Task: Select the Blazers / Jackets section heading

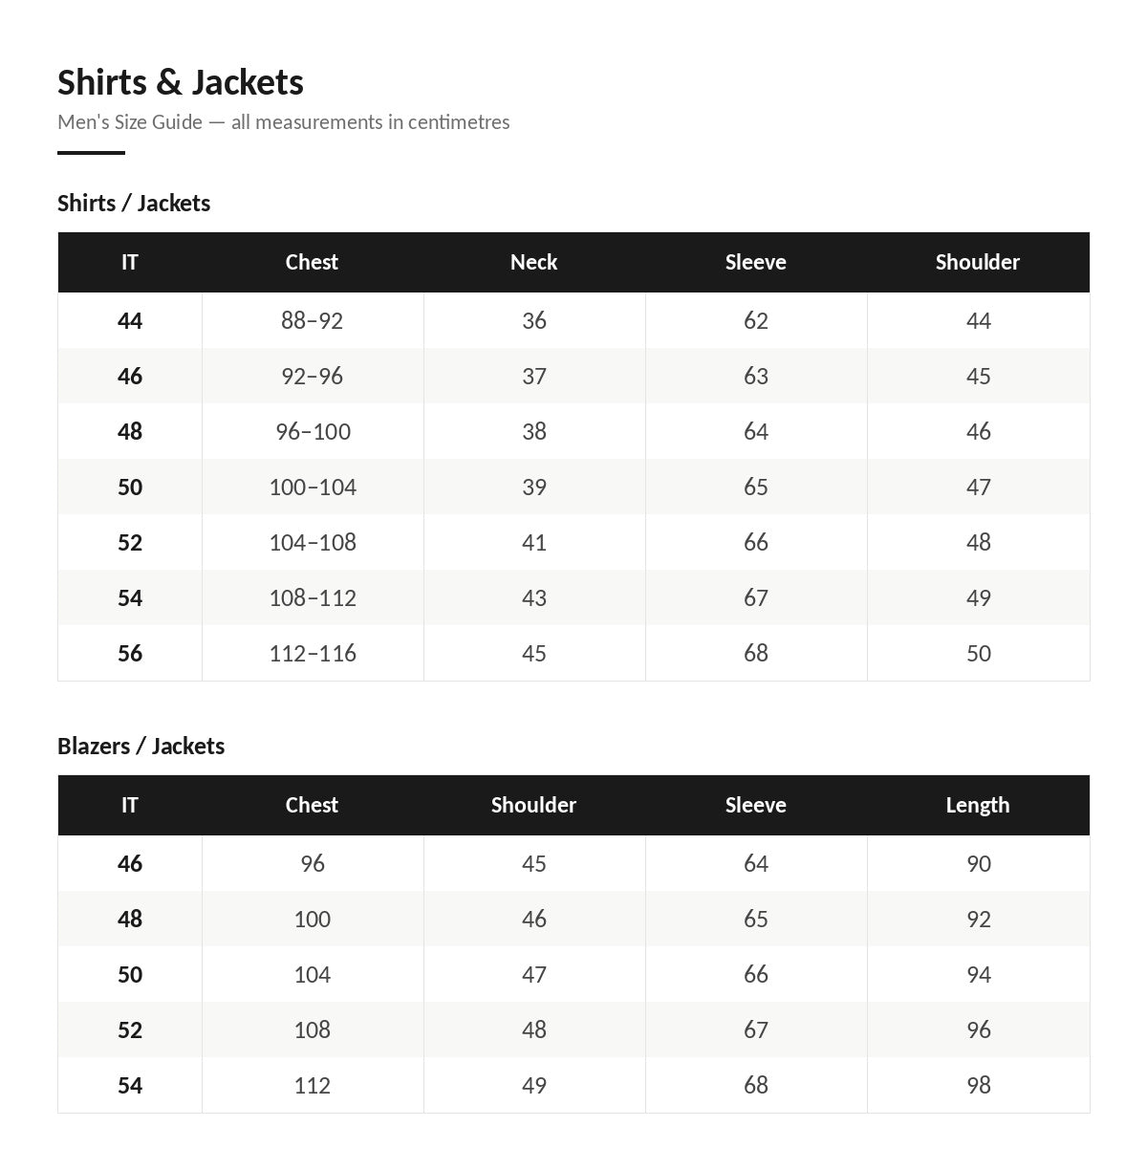Action: point(141,747)
